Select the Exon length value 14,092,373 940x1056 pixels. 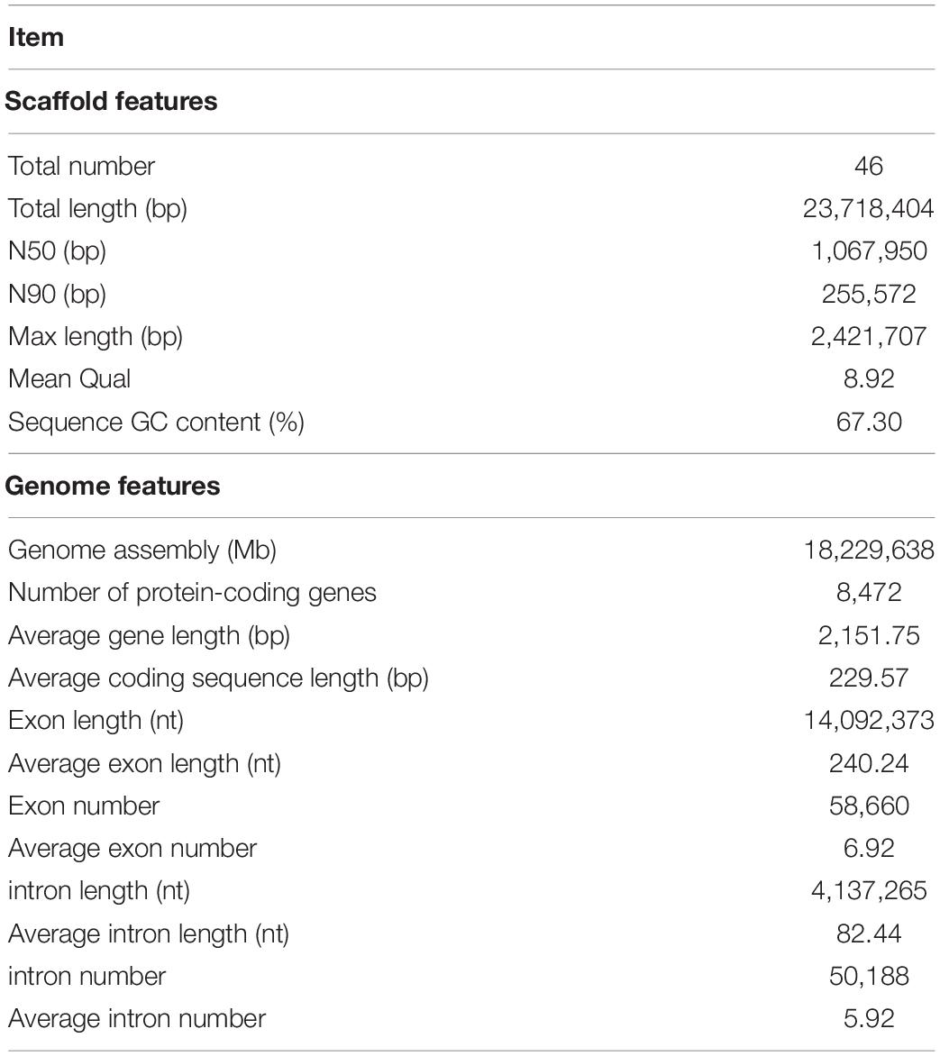(869, 721)
